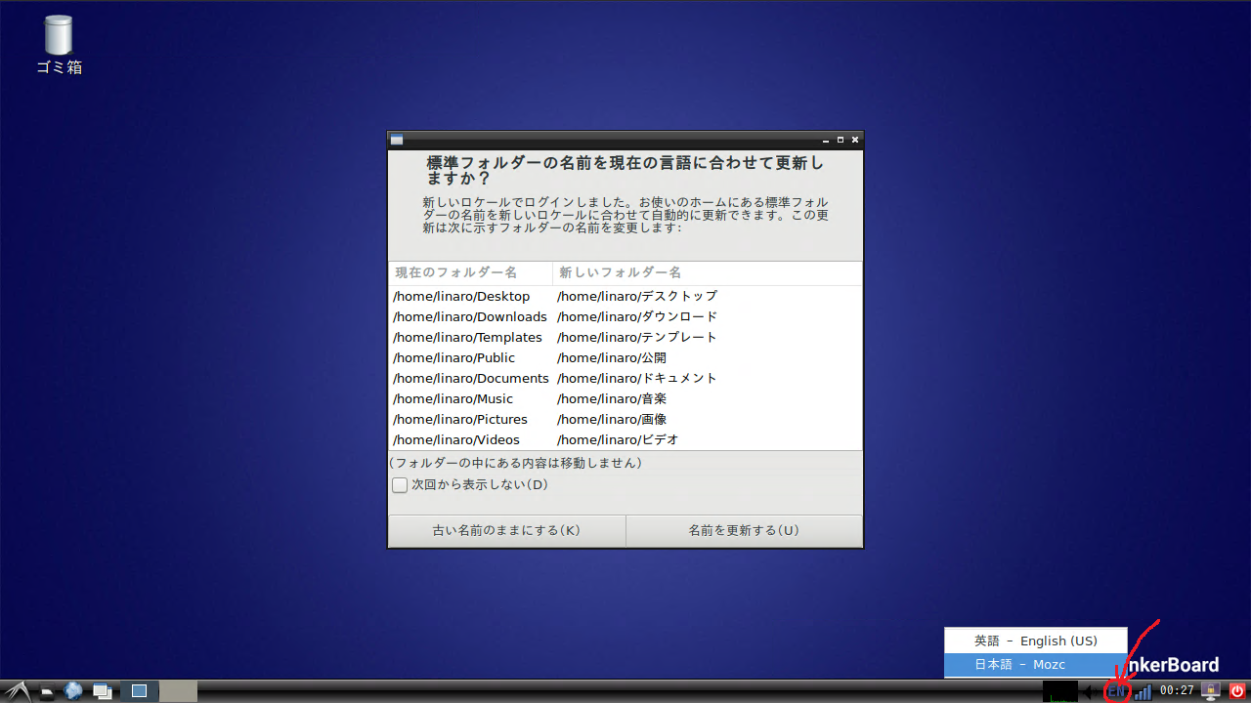Click the /home/linaro/デスクトップ new name cell
1251x703 pixels.
pos(637,296)
